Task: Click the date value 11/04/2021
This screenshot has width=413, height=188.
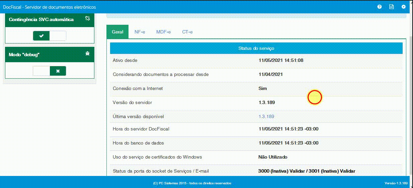Action: 270,74
